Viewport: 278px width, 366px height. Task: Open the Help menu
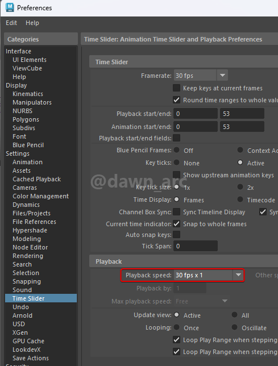click(x=32, y=23)
